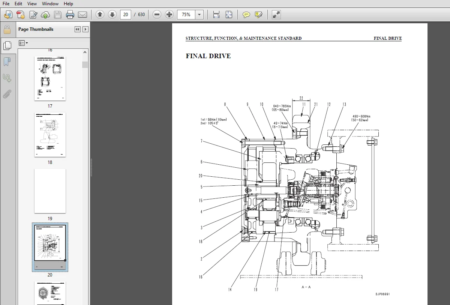Select page 18 thumbnail
The image size is (450, 305).
tap(50, 135)
